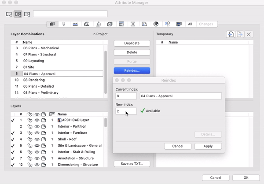Viewport: 264px width, 184px height.
Task: Toggle eye visibility for Site & Landscape - General
Action: pos(37,145)
